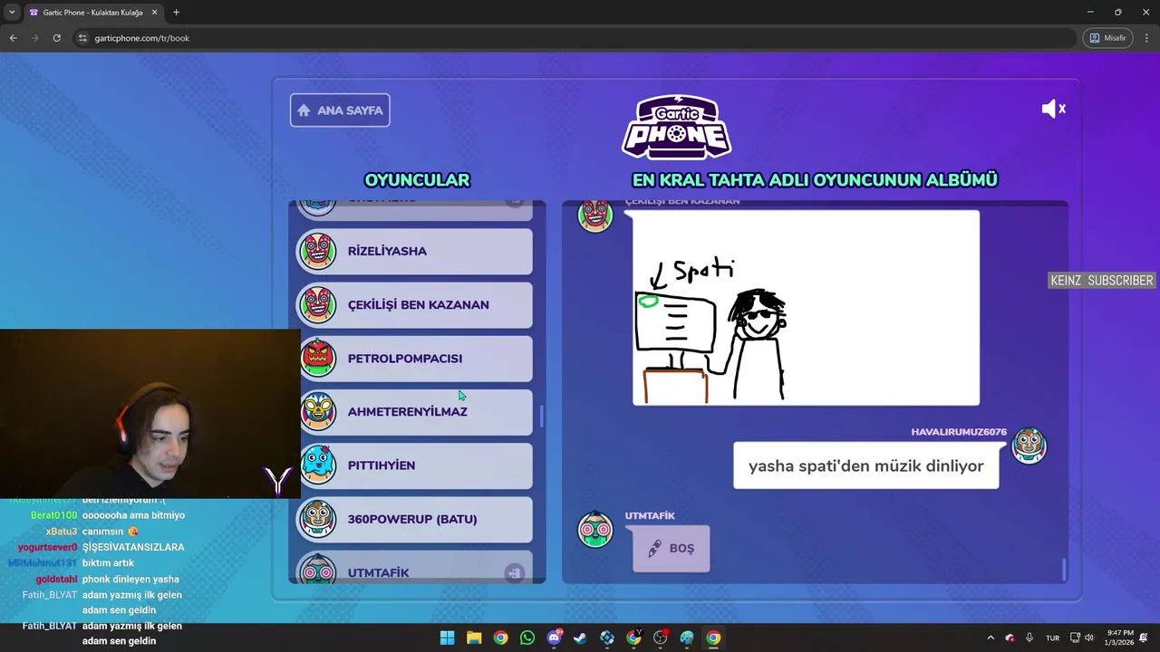Select player AHMETERENYILMAZ

(416, 411)
